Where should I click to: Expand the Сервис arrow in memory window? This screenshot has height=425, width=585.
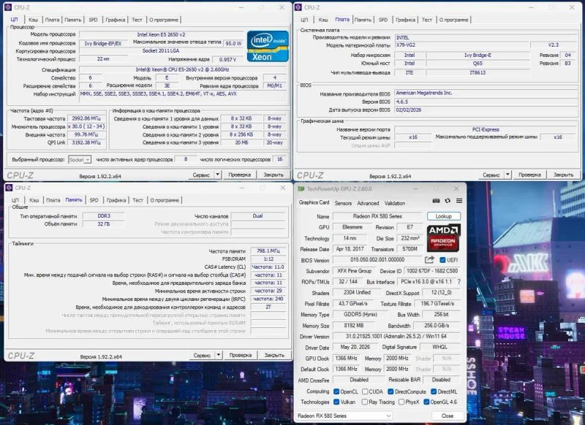point(219,355)
